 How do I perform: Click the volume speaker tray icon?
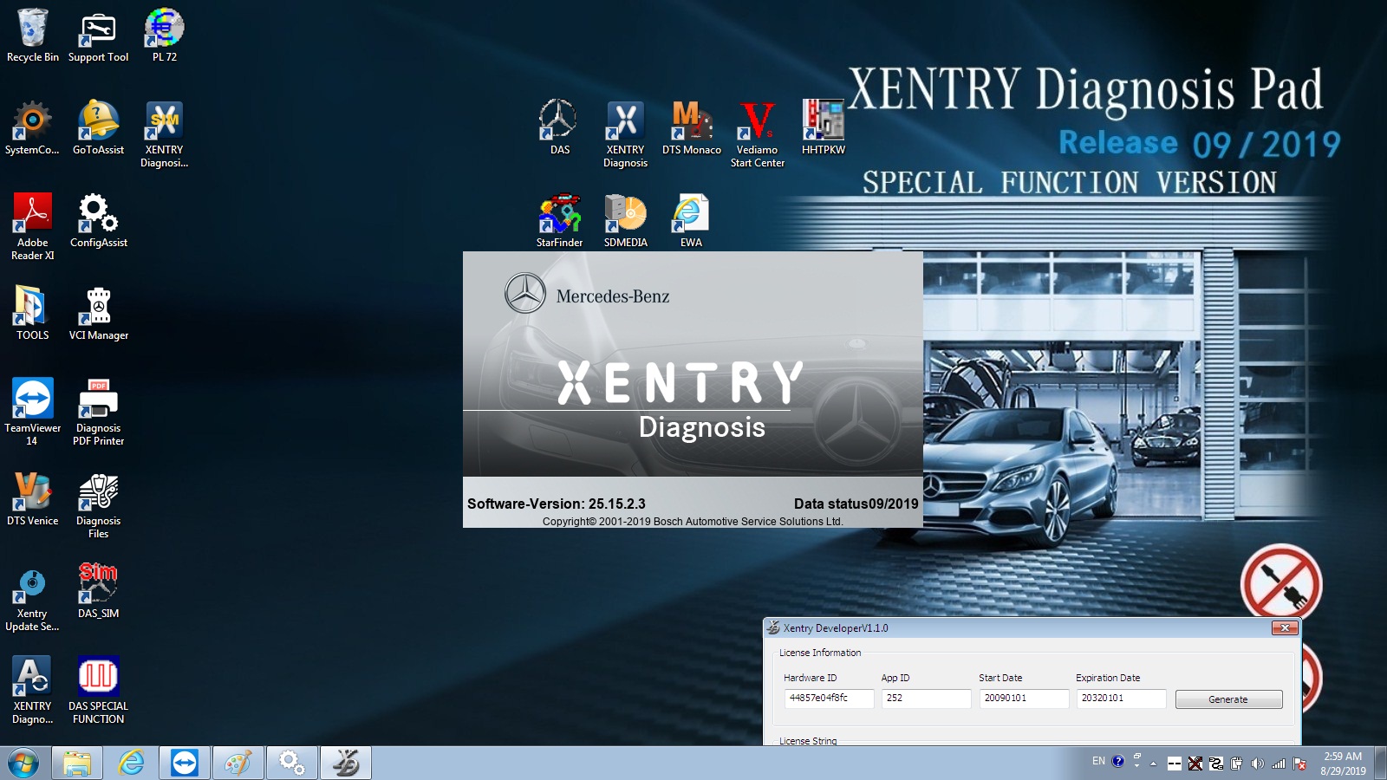click(x=1258, y=764)
